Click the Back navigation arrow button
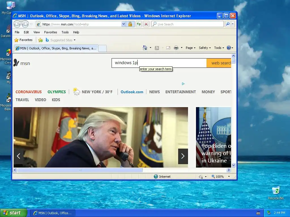290x217 pixels. (17, 24)
